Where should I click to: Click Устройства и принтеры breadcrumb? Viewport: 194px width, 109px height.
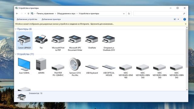pyautogui.click(x=89, y=14)
